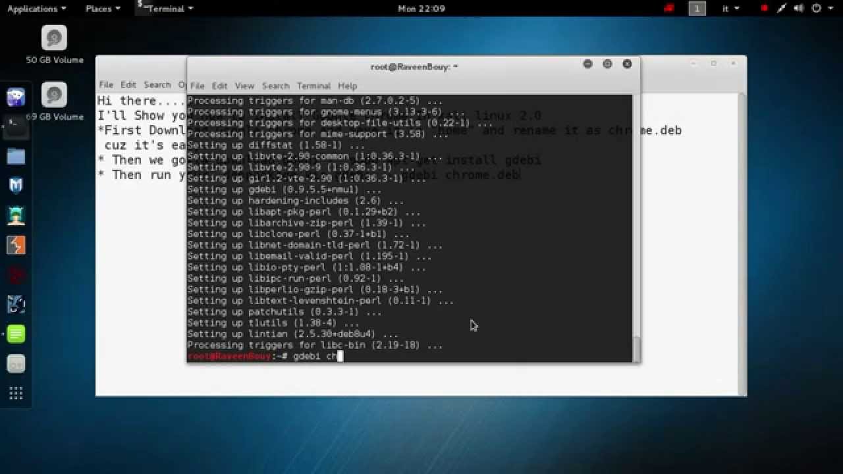
Task: Open the Applications menu
Action: [x=36, y=9]
